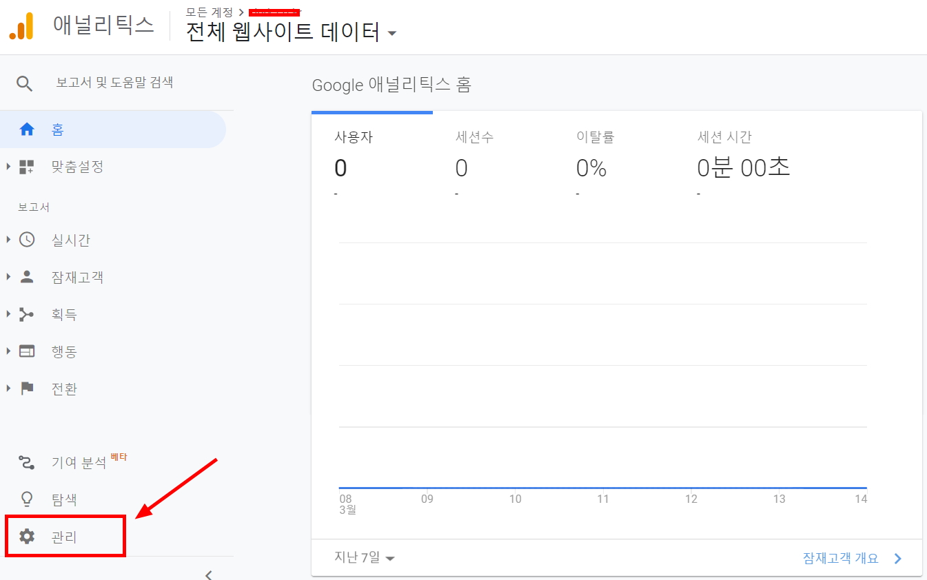This screenshot has width=927, height=580.
Task: Click the search magnifier icon
Action: click(25, 84)
